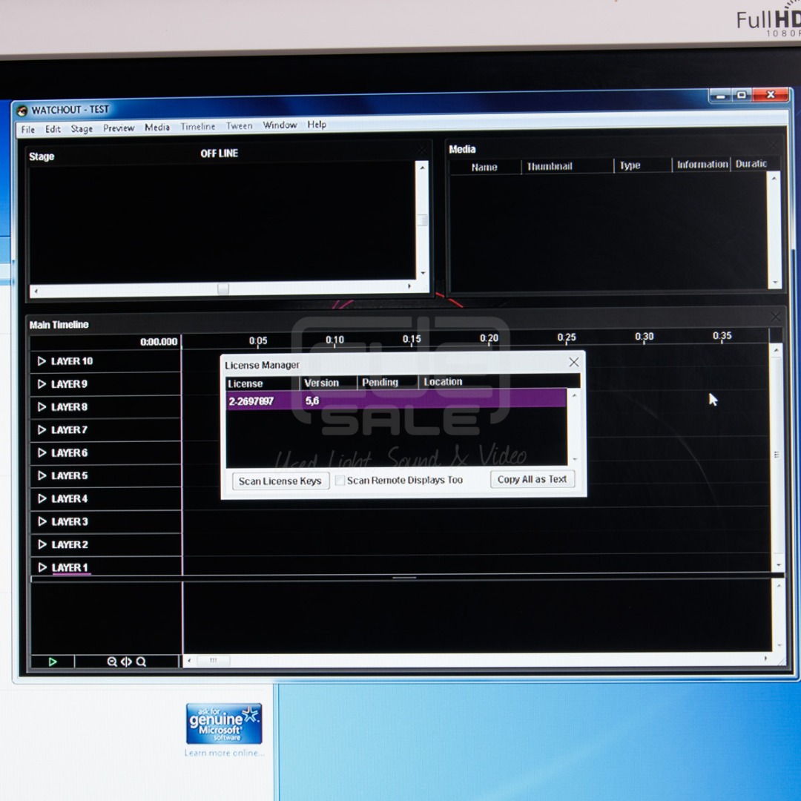This screenshot has width=801, height=801.
Task: Click the License column header
Action: (263, 383)
